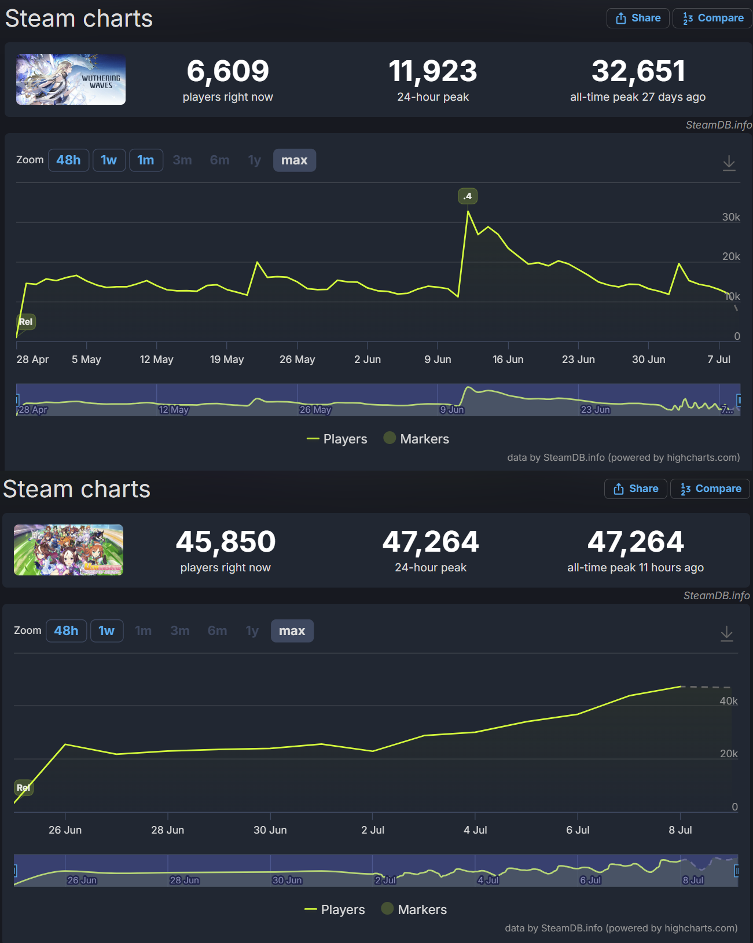This screenshot has height=943, width=753.
Task: Click right navigator handle on top chart
Action: click(739, 399)
